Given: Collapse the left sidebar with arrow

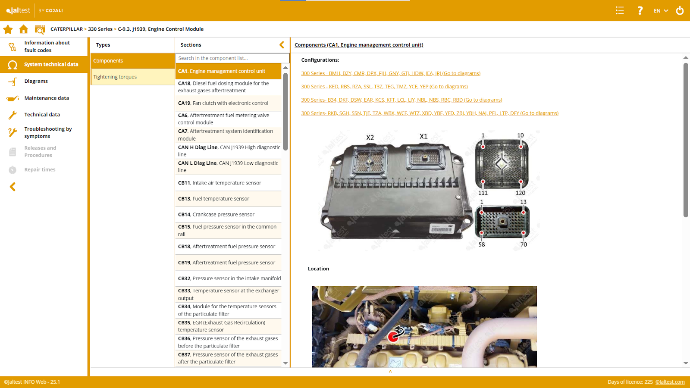Looking at the screenshot, I should 13,187.
